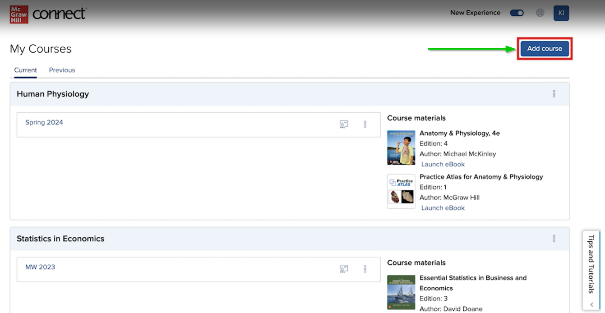The width and height of the screenshot is (605, 313).
Task: Open the MW 2023 section link
Action: pos(40,267)
